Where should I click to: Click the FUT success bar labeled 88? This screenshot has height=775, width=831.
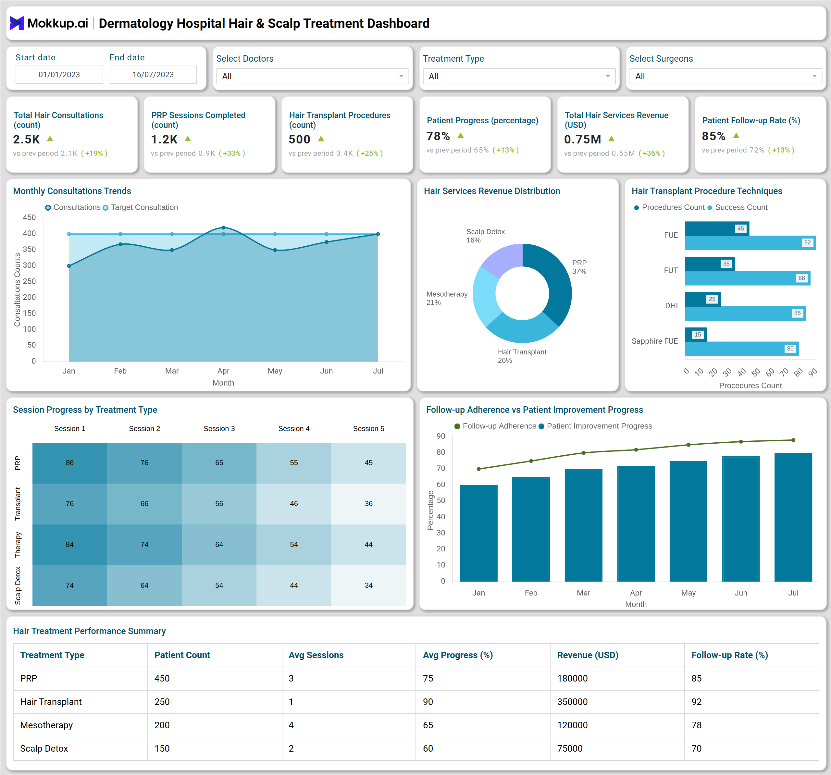point(747,278)
